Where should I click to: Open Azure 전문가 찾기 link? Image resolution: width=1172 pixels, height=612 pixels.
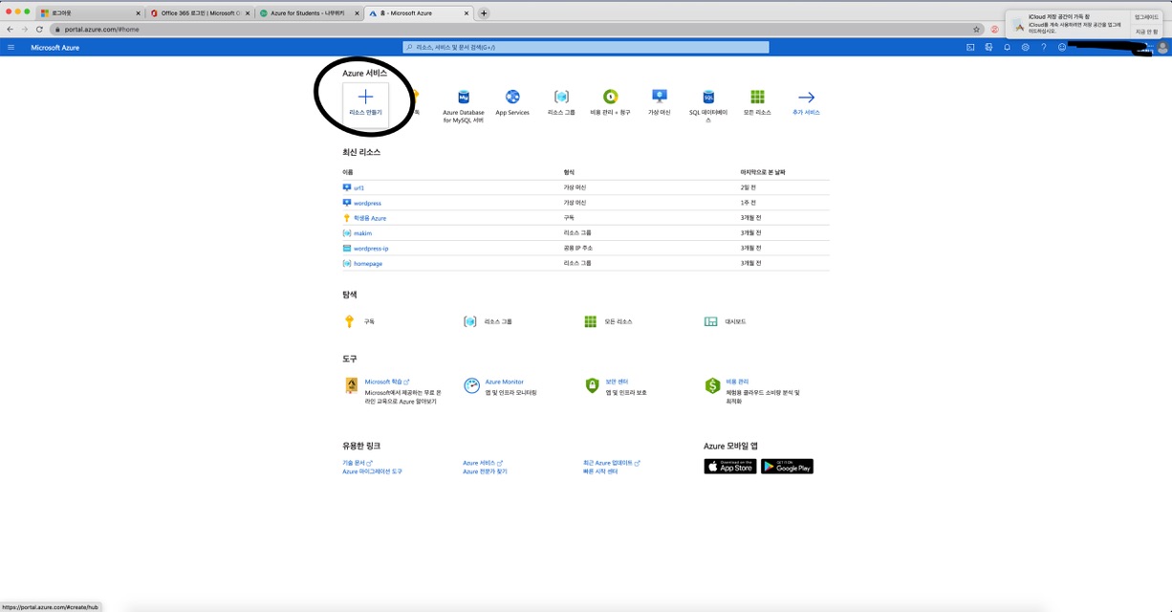point(486,471)
